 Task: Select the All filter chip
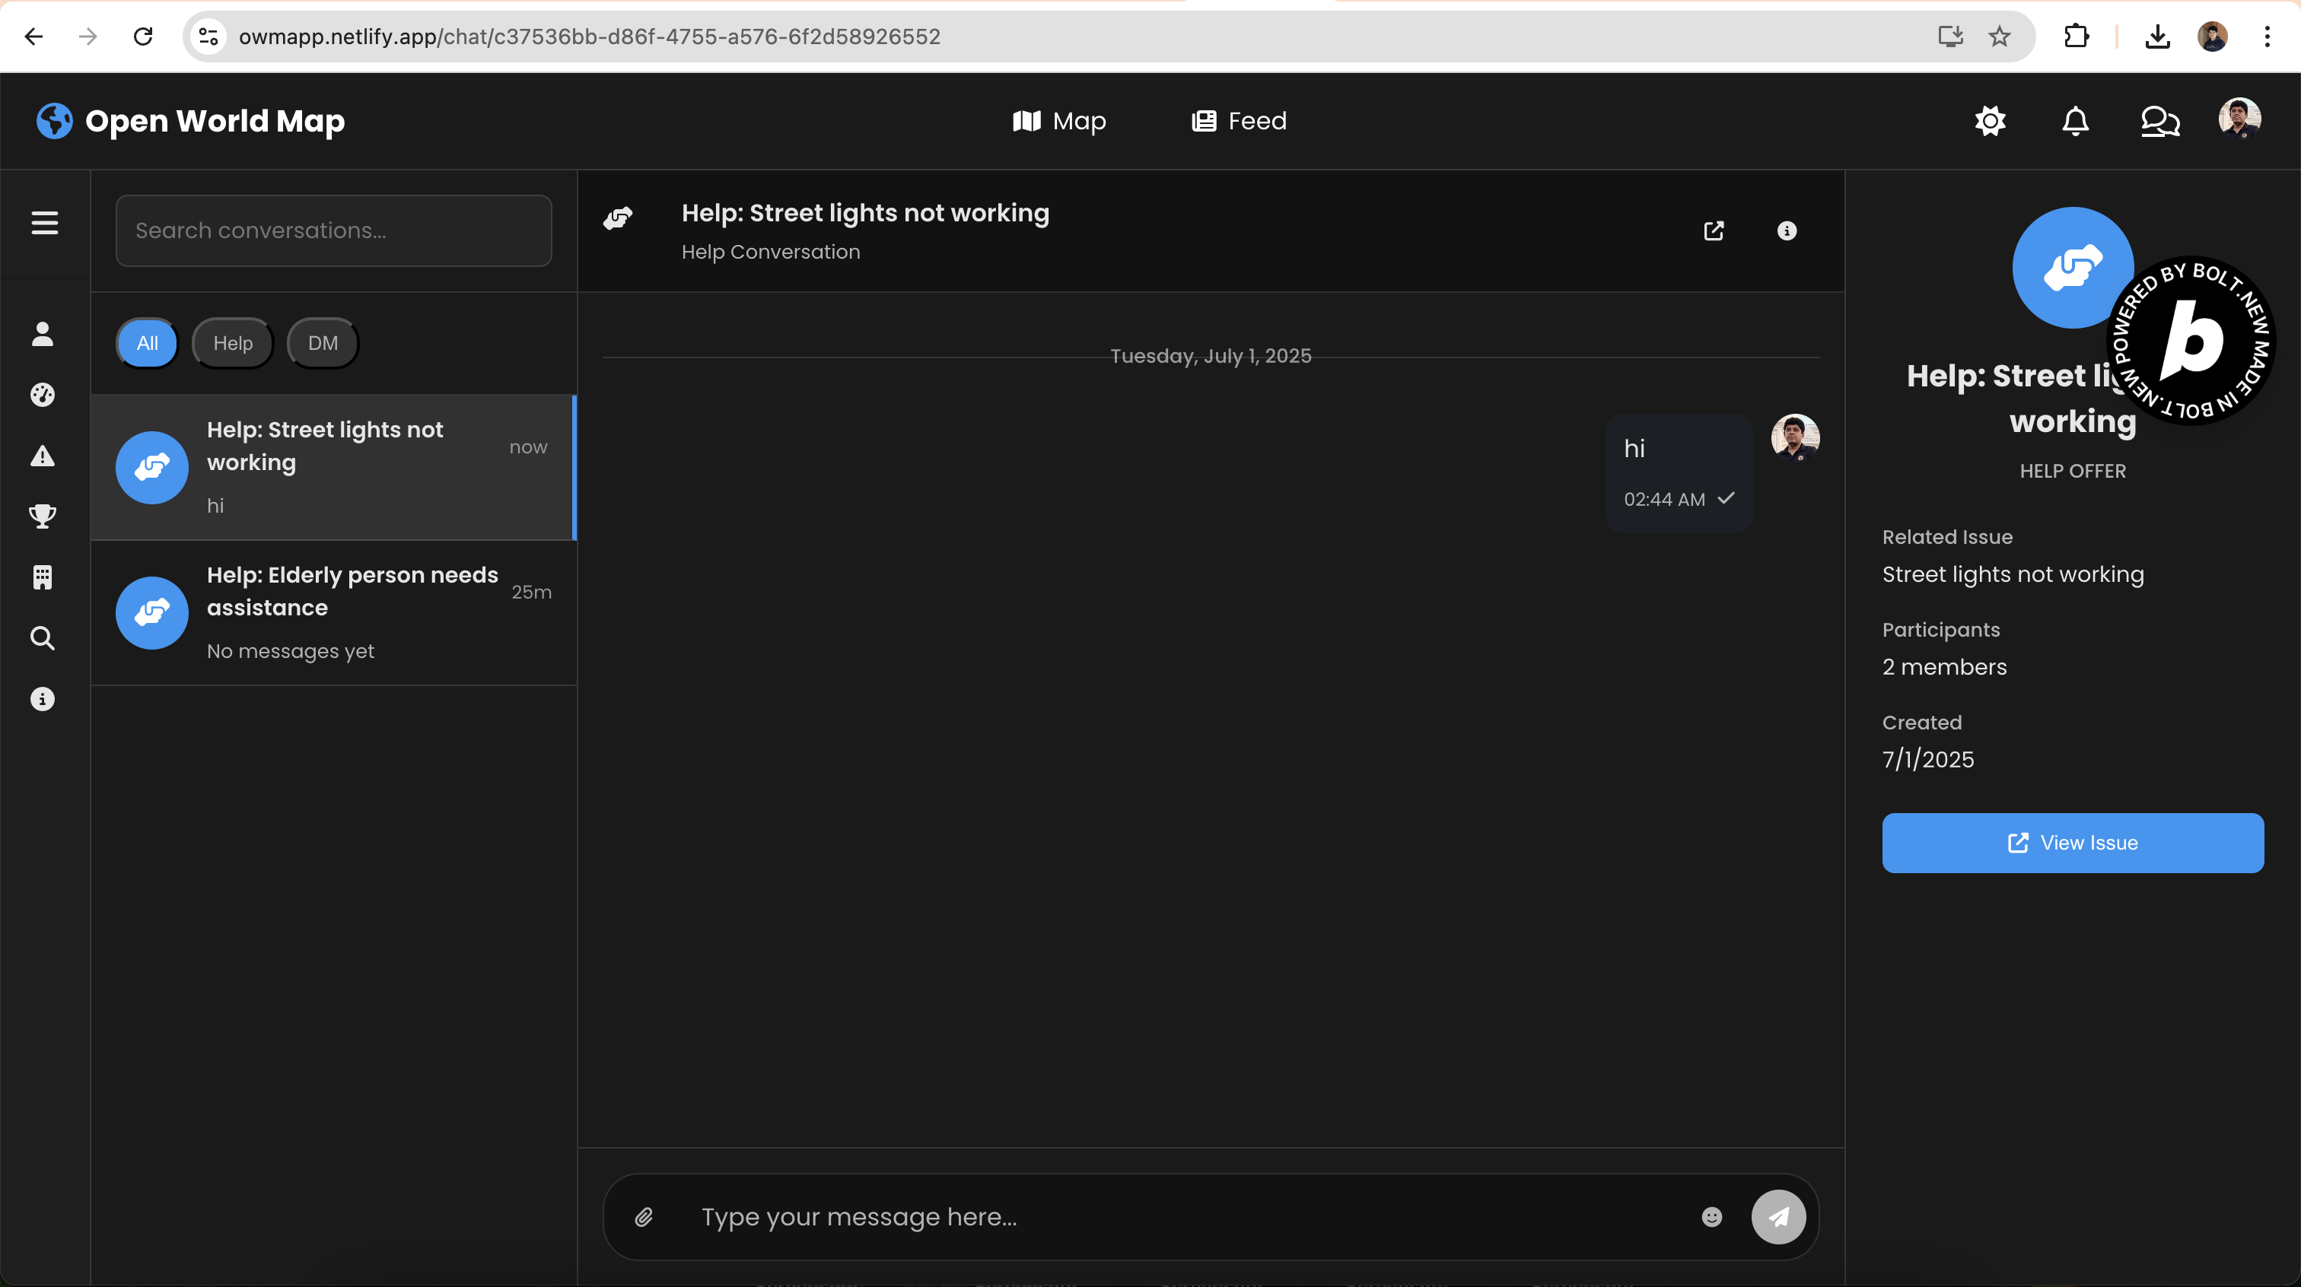148,343
